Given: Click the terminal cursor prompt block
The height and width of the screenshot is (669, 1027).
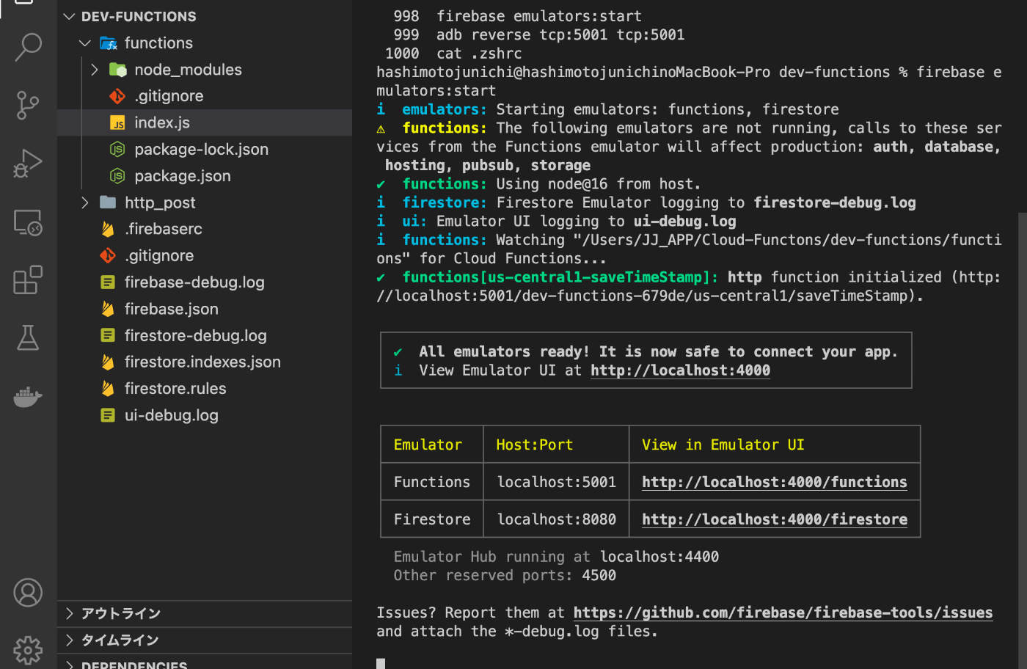Looking at the screenshot, I should pos(381,664).
